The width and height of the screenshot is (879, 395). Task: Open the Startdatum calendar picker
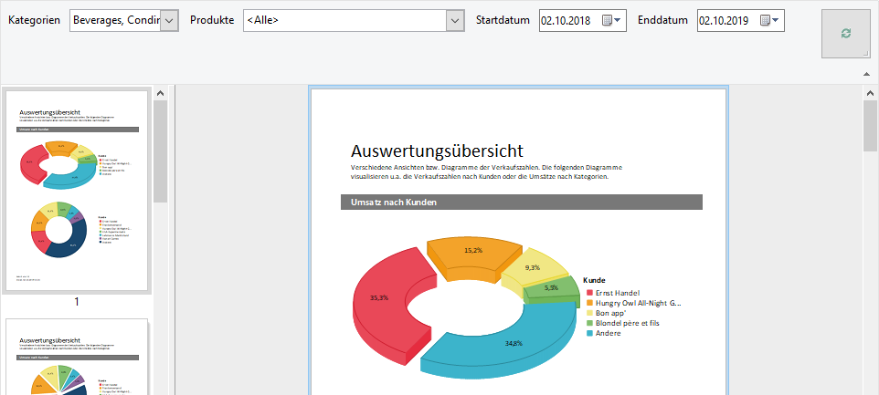tap(611, 21)
